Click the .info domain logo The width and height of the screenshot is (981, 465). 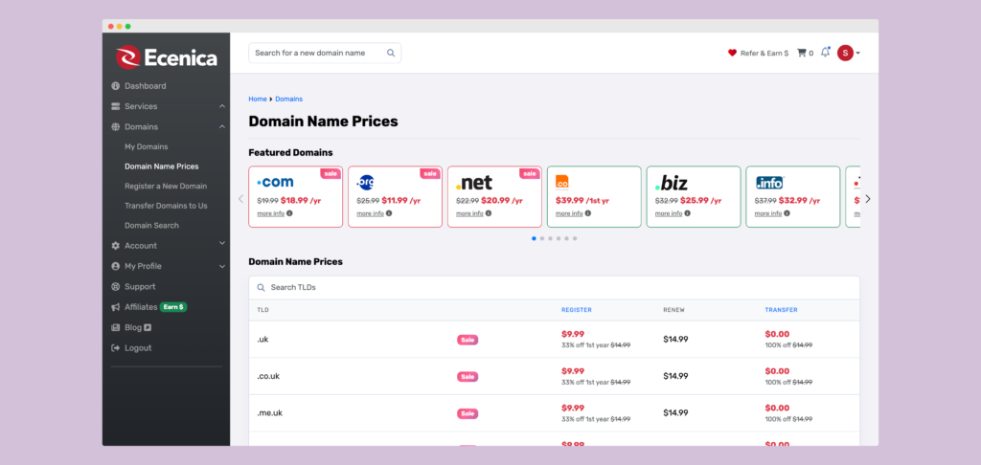coord(769,183)
